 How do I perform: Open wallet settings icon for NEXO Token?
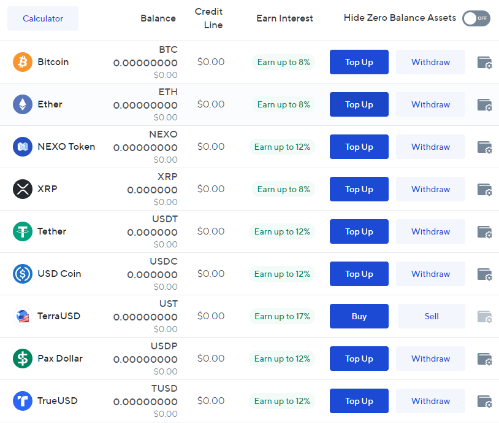tap(485, 147)
